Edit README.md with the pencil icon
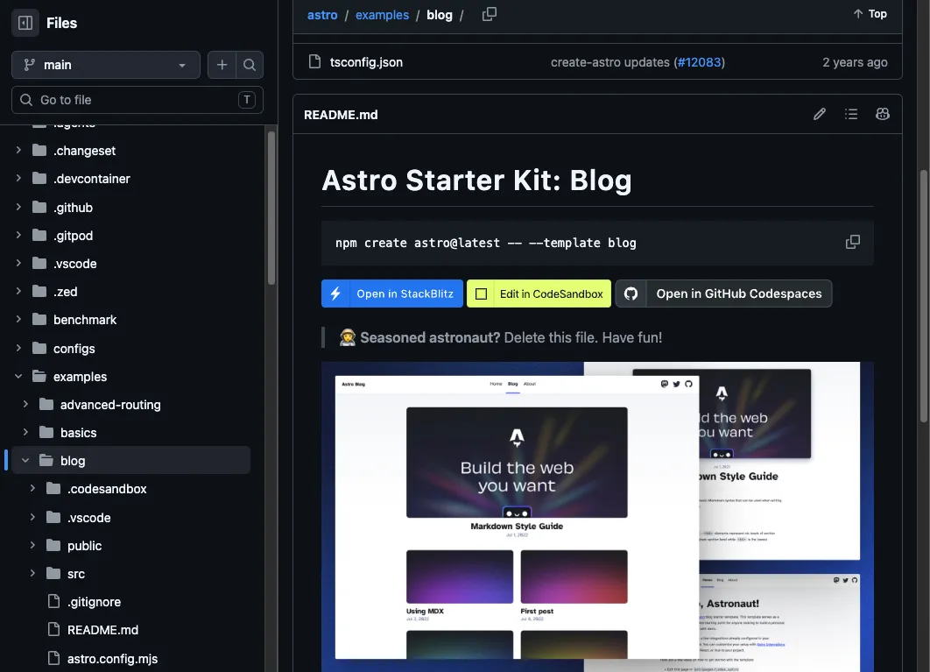The image size is (930, 672). tap(819, 114)
